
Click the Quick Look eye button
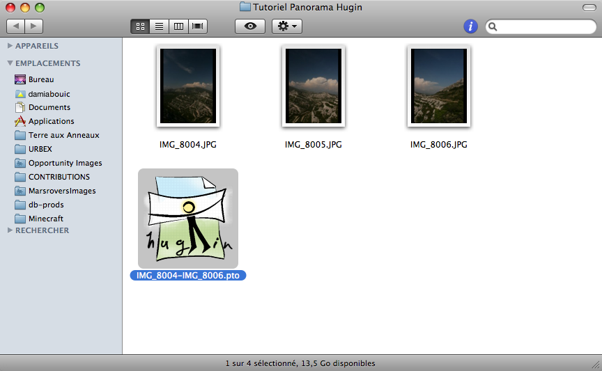tap(250, 26)
